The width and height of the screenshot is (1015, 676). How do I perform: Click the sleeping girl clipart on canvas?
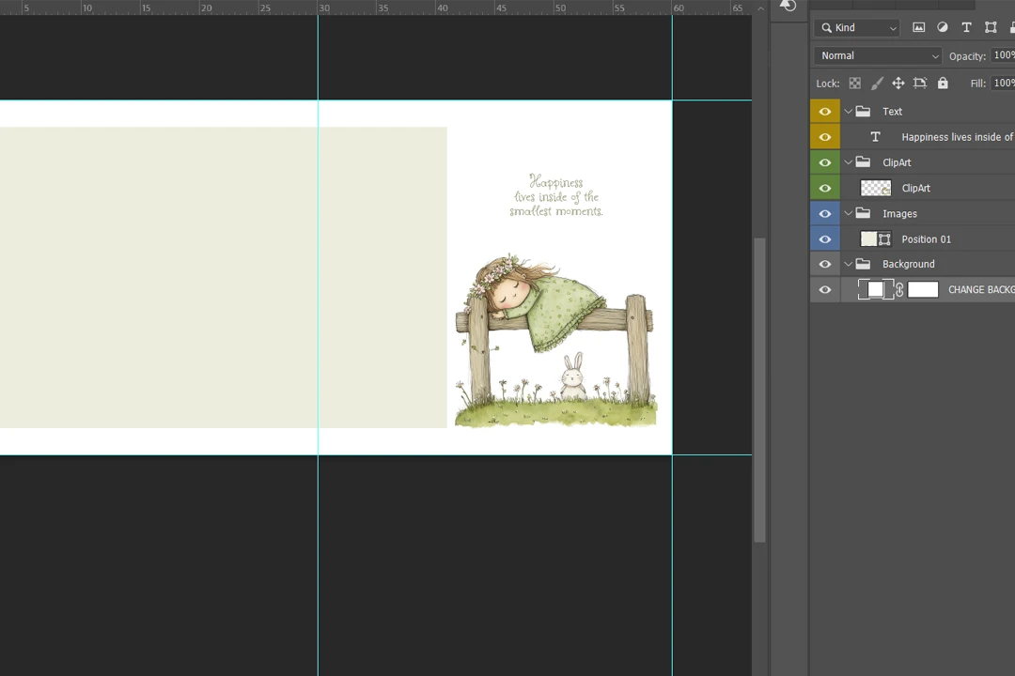pos(555,340)
